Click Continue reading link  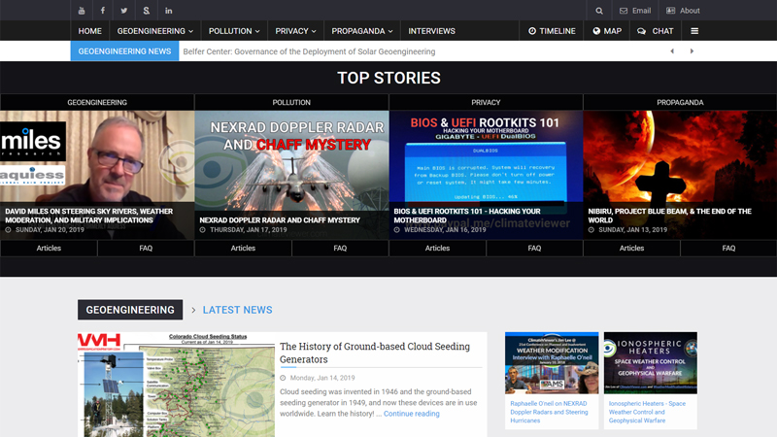tap(411, 414)
